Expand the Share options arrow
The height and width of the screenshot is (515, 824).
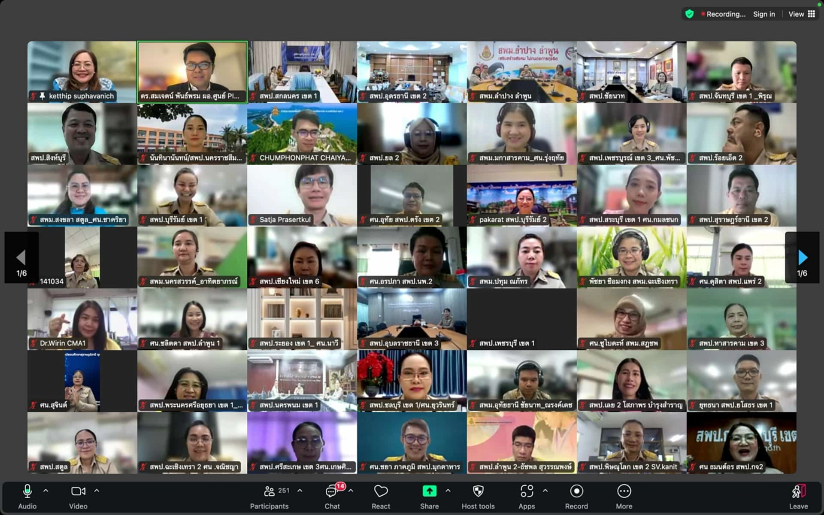point(448,491)
